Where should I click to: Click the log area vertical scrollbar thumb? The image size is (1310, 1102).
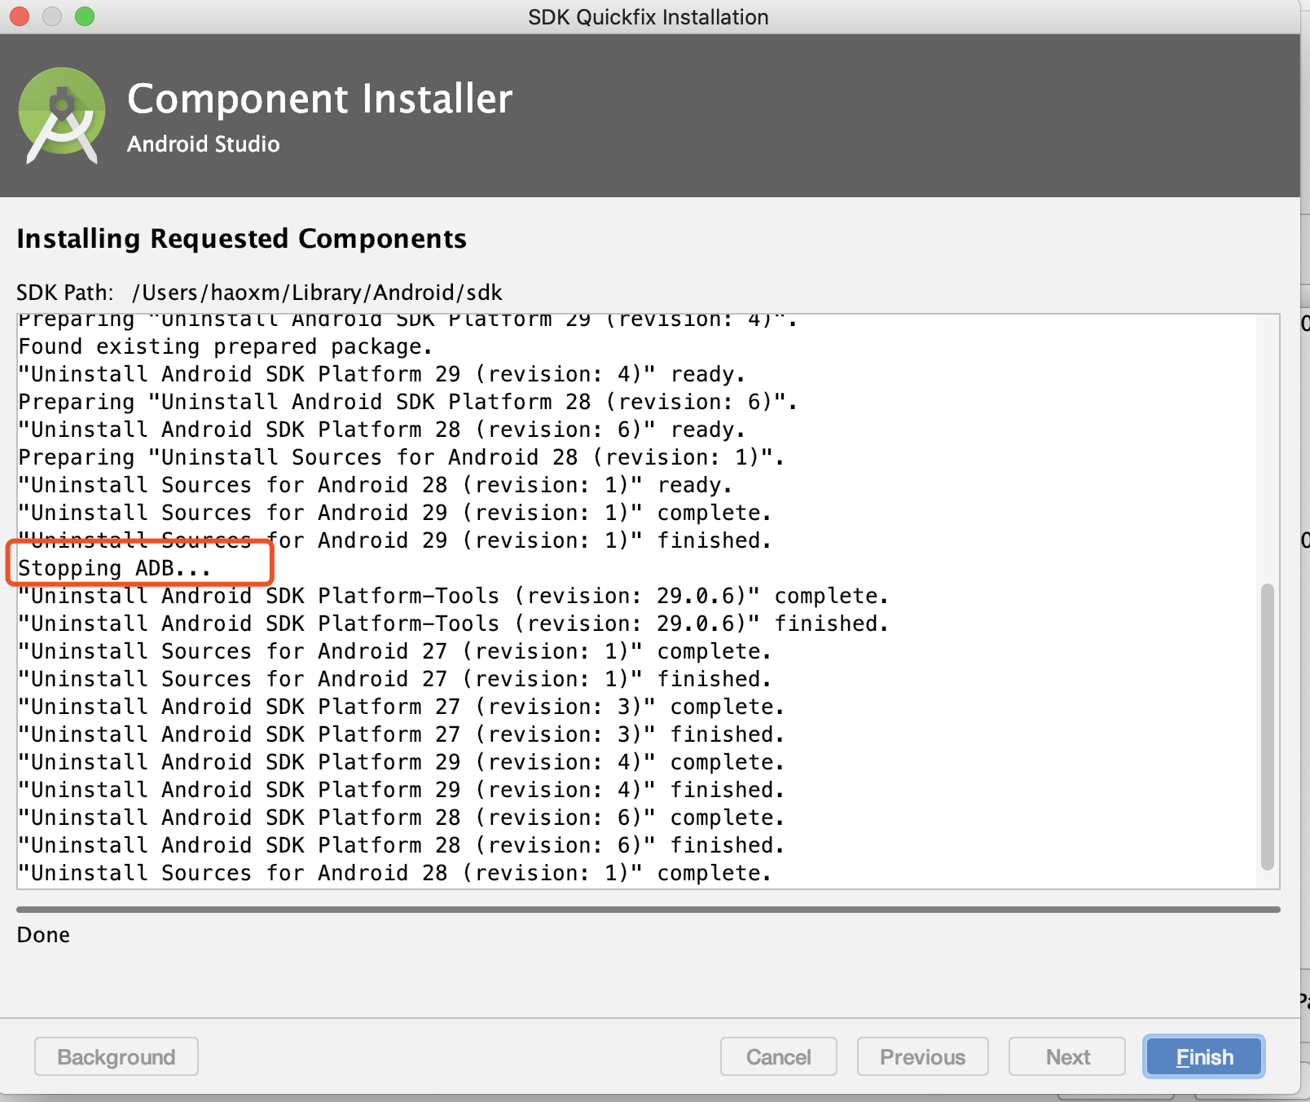click(1267, 726)
